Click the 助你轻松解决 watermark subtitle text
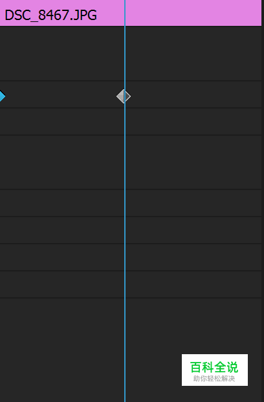This screenshot has height=402, width=264. pos(214,379)
